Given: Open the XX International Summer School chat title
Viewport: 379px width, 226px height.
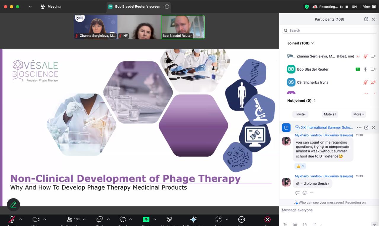Looking at the screenshot, I should pos(327,128).
